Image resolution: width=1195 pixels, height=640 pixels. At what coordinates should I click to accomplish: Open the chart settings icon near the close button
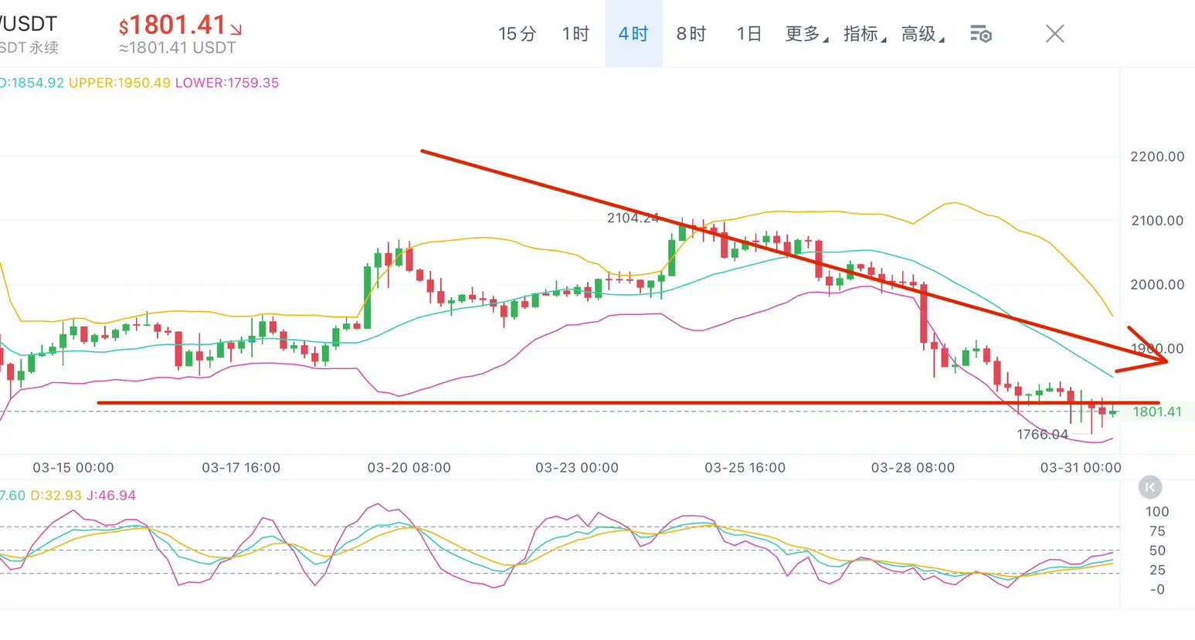point(980,33)
